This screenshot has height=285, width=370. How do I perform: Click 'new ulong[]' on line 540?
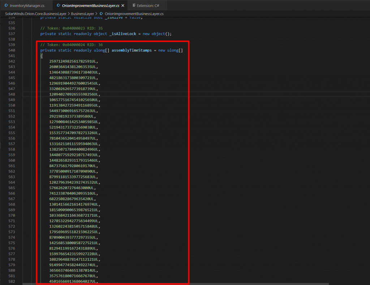point(171,50)
